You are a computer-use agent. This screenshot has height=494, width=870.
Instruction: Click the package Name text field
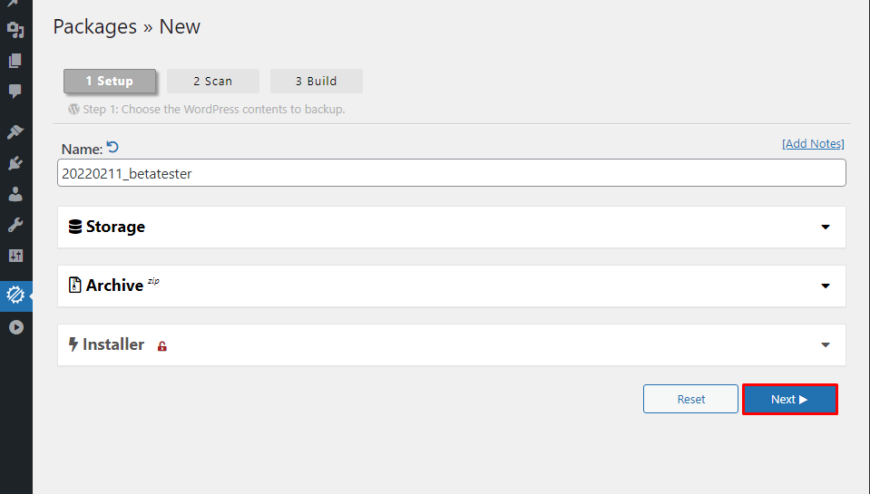point(451,173)
